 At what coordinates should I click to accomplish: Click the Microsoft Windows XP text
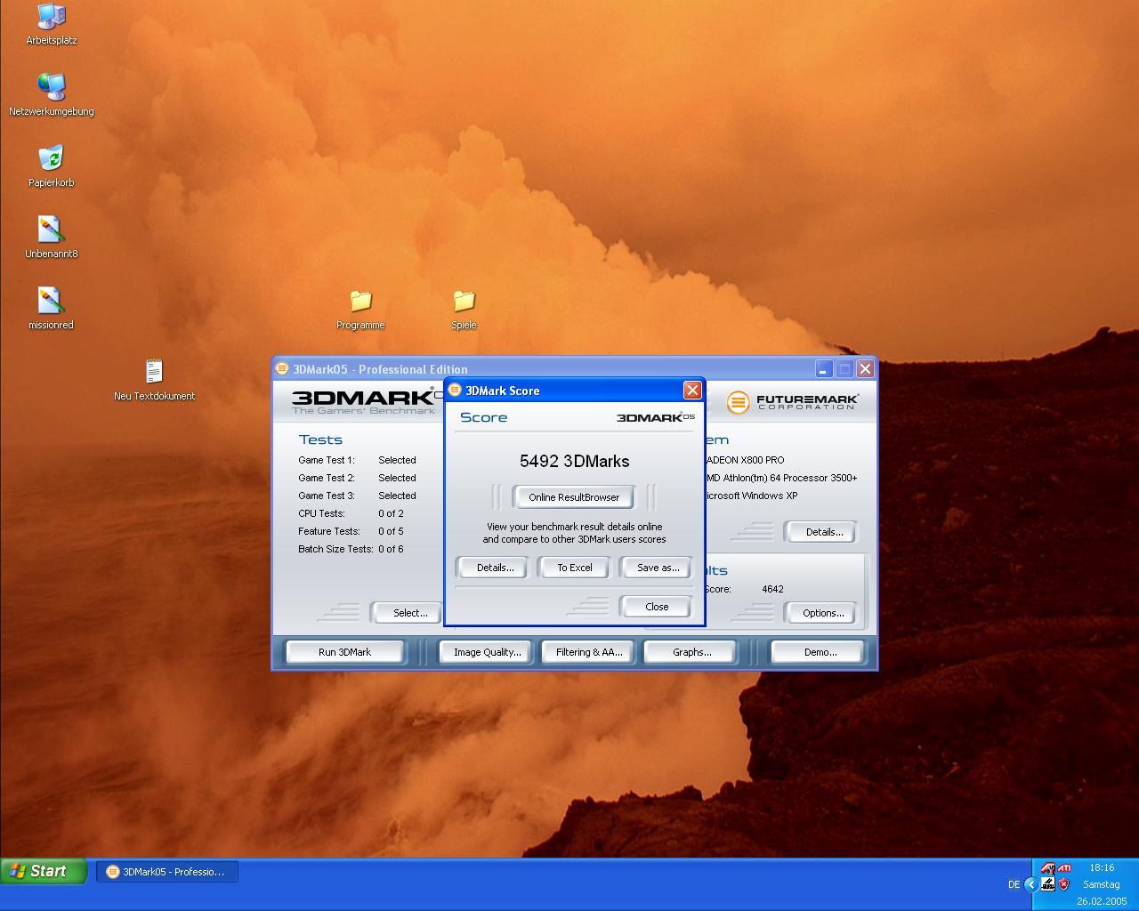[752, 496]
